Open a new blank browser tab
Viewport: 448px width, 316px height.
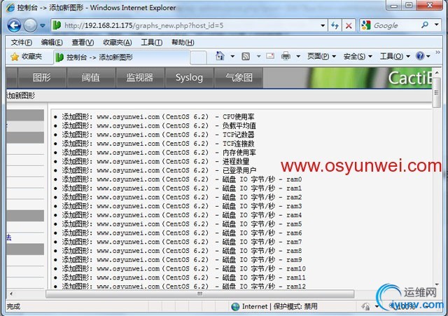pyautogui.click(x=198, y=57)
